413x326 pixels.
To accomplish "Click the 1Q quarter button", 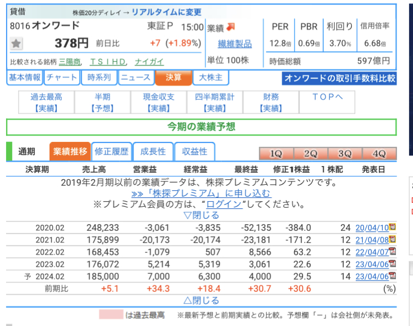I will point(276,153).
